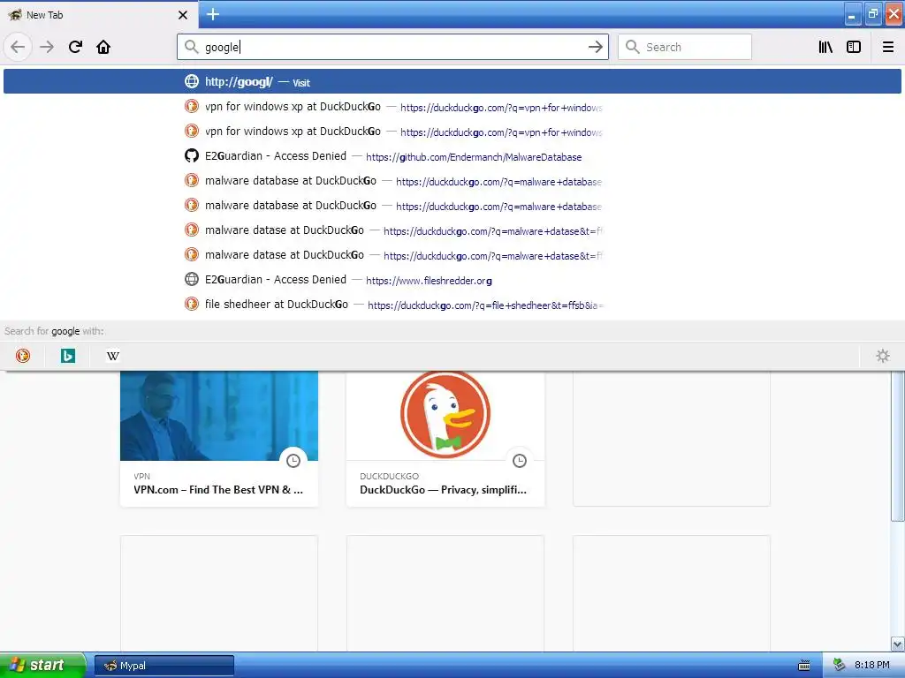Click the 8:18 PM system clock
905x678 pixels.
point(871,666)
